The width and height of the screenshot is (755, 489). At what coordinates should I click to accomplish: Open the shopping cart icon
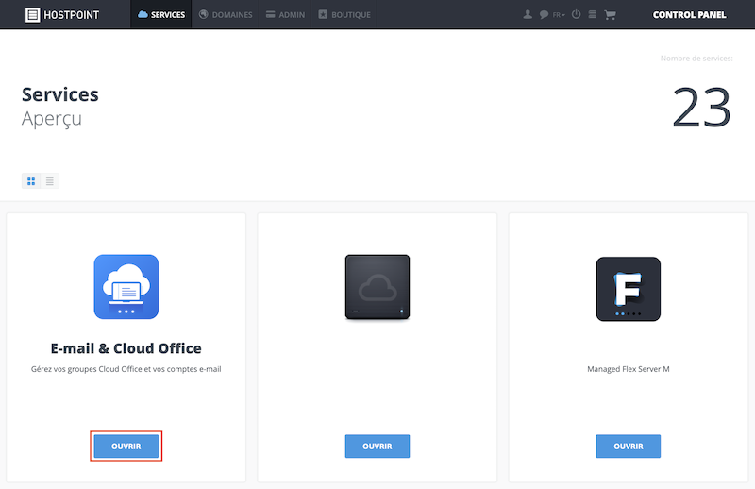610,15
